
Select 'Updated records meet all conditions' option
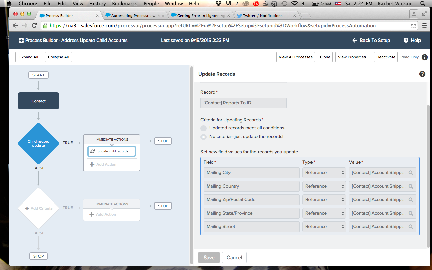point(204,128)
